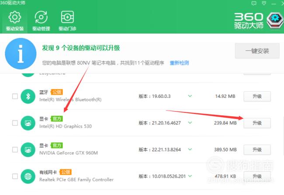Image resolution: width=284 pixels, height=195 pixels.
Task: Click the Intel HD Graphics 530 display icon
Action: tap(28, 123)
